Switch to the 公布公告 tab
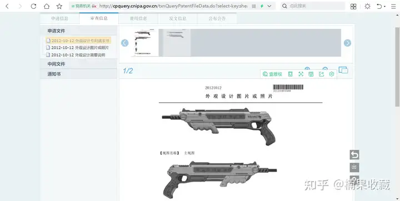 (x=217, y=18)
